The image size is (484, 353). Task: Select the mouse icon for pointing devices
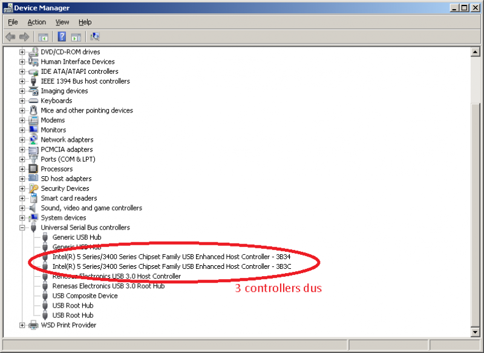click(x=33, y=110)
